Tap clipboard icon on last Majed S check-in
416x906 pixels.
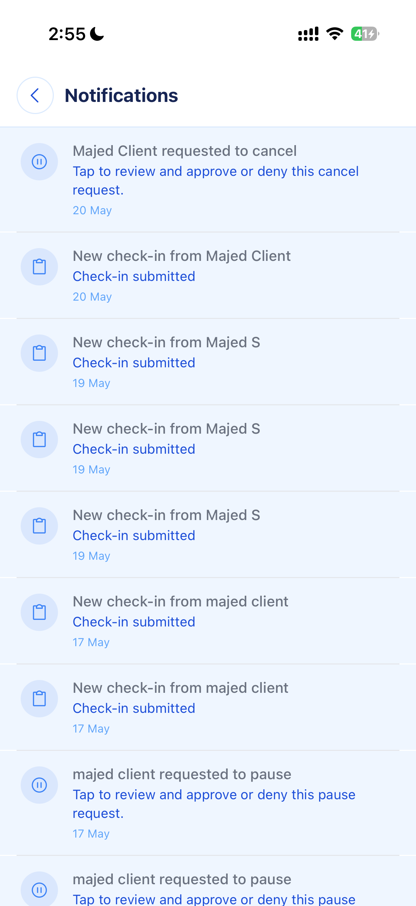(39, 526)
